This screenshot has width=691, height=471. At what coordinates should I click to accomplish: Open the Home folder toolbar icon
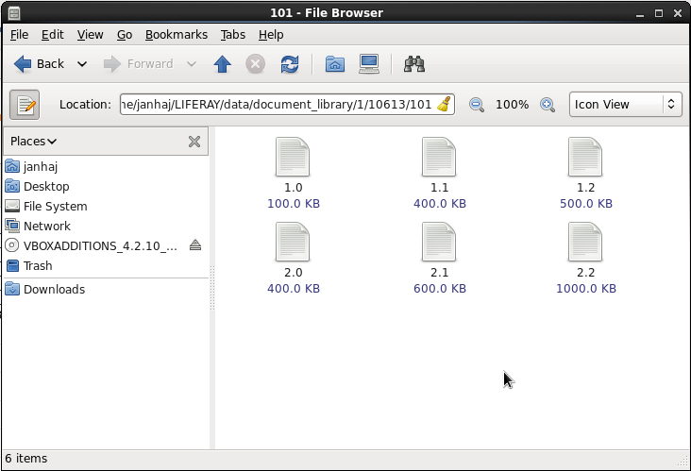click(x=335, y=64)
